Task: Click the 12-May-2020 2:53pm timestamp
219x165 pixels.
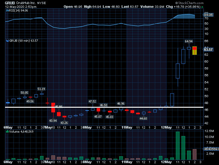Action: click(21, 7)
